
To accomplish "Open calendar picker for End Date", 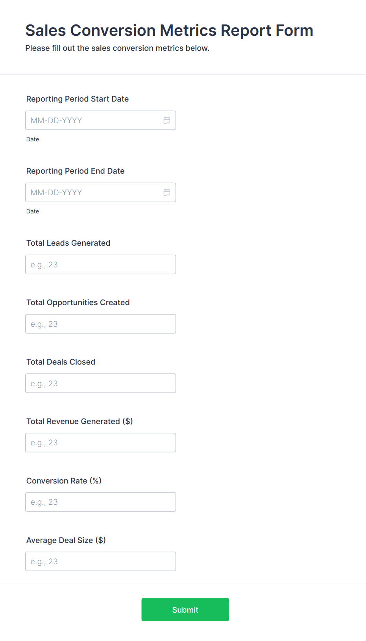I will coord(167,193).
